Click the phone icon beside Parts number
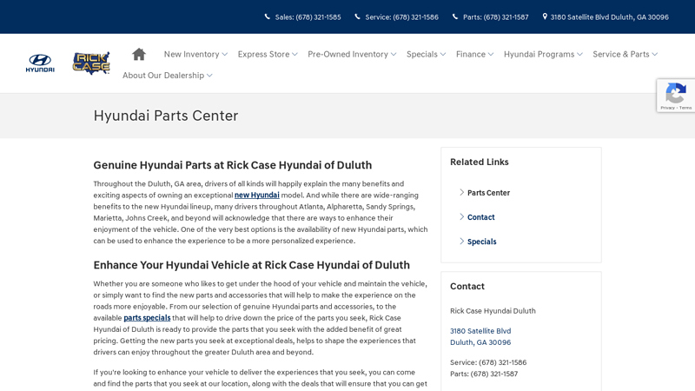695x391 pixels. [455, 17]
